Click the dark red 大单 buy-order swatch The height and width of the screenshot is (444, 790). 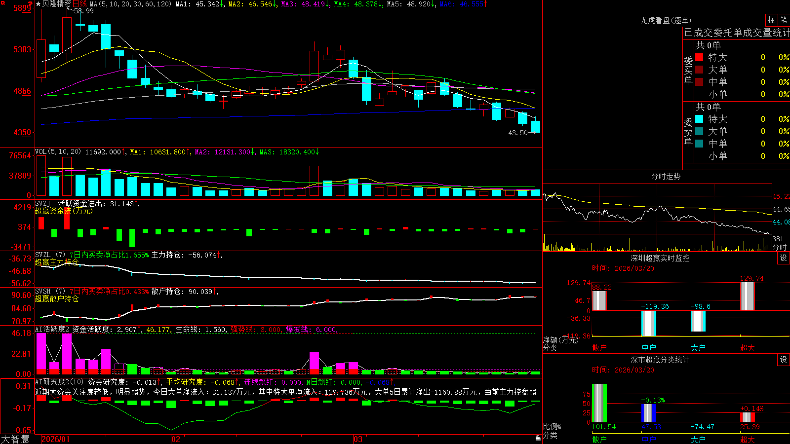coord(699,70)
